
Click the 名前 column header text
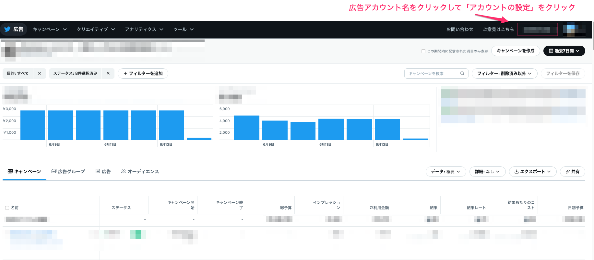click(15, 208)
